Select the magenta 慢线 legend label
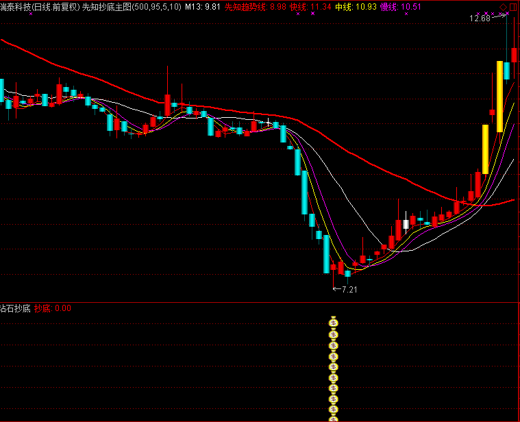Viewport: 520px width, 422px height. point(389,6)
